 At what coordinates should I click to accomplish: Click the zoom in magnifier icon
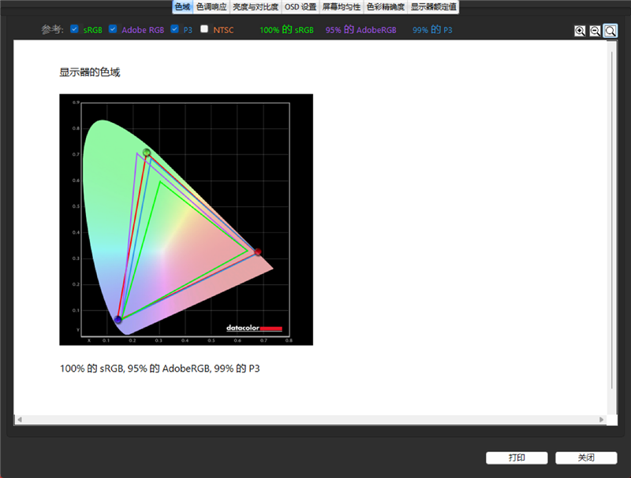tap(581, 31)
